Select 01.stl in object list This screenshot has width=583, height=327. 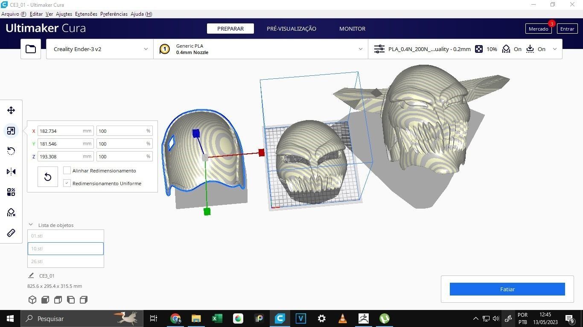pos(66,236)
